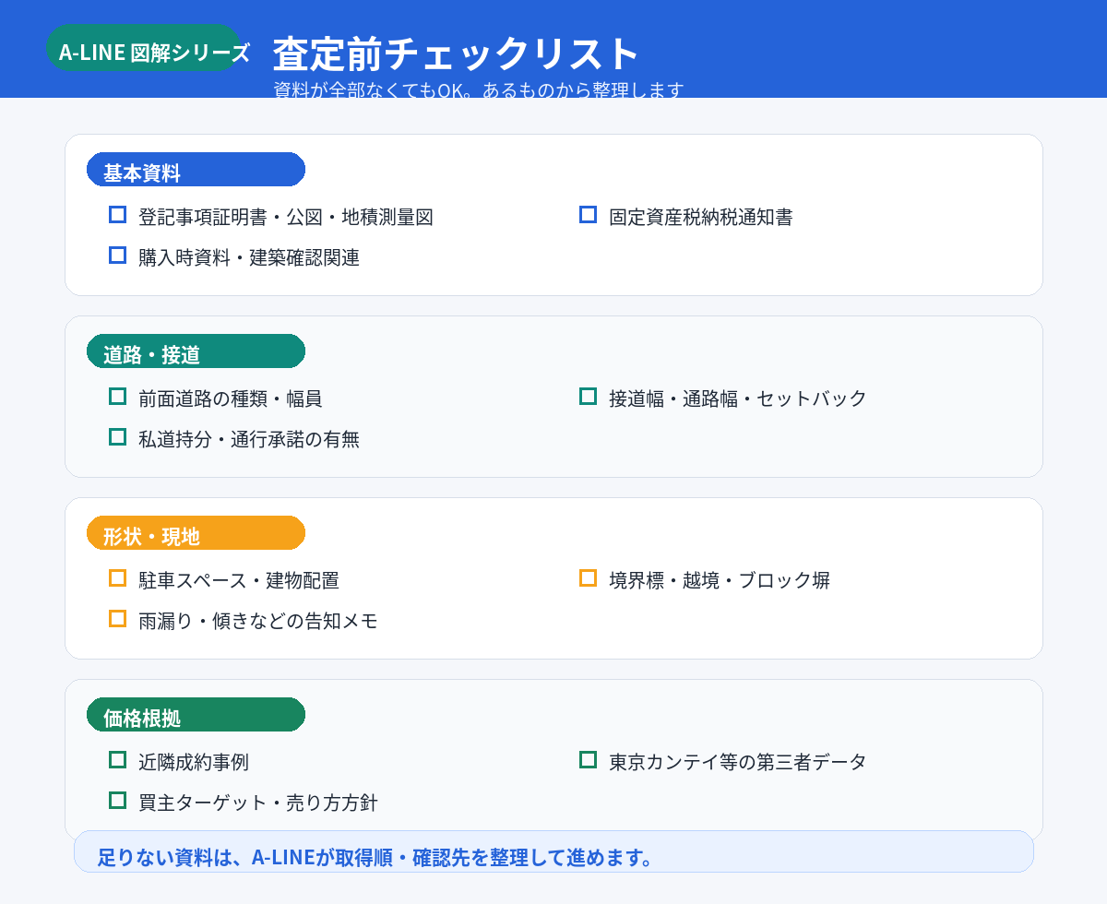Click the text 近隣成約事例
This screenshot has width=1107, height=904.
(x=194, y=763)
